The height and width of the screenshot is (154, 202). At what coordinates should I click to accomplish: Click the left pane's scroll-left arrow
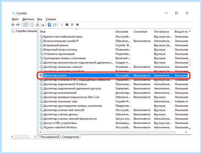(12, 136)
